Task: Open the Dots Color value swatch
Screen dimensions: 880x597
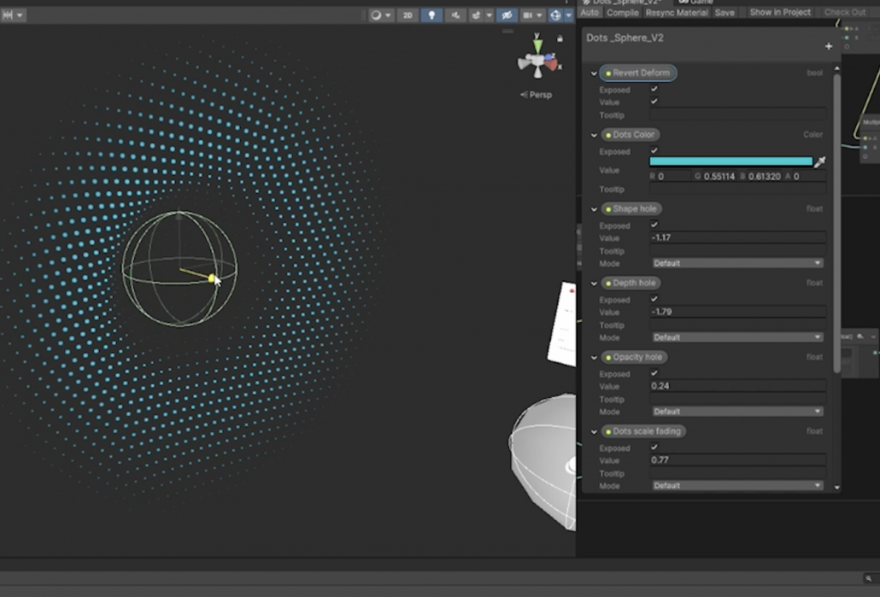Action: click(x=730, y=161)
